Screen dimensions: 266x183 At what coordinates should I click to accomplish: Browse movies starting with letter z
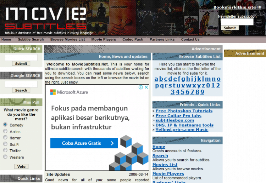pyautogui.click(x=204, y=86)
